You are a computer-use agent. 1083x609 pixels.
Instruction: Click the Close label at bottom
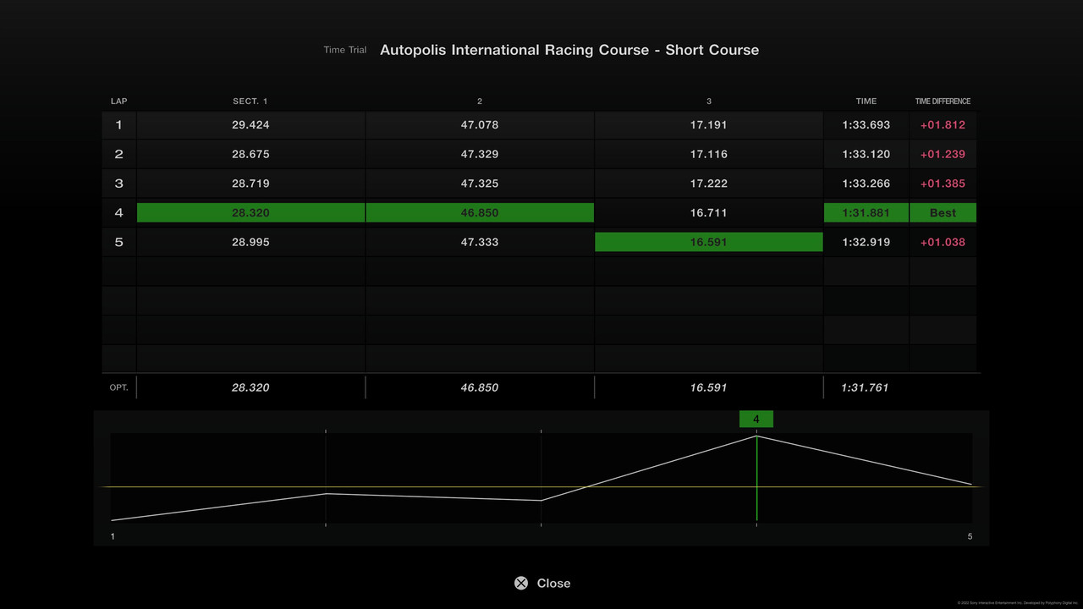[553, 583]
